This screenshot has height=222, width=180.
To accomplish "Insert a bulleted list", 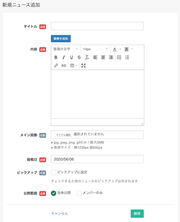I will point(119,57).
